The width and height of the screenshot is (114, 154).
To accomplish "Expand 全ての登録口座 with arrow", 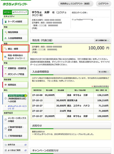I will (102, 40).
